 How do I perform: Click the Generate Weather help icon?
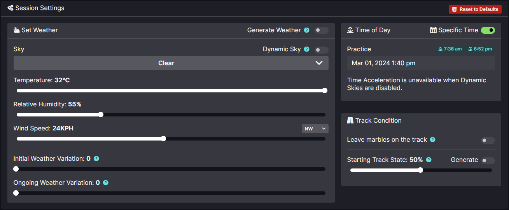pos(306,30)
